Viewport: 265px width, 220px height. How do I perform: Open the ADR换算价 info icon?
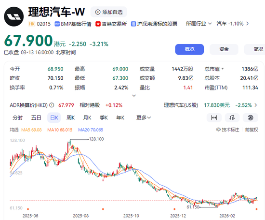coord(52,105)
